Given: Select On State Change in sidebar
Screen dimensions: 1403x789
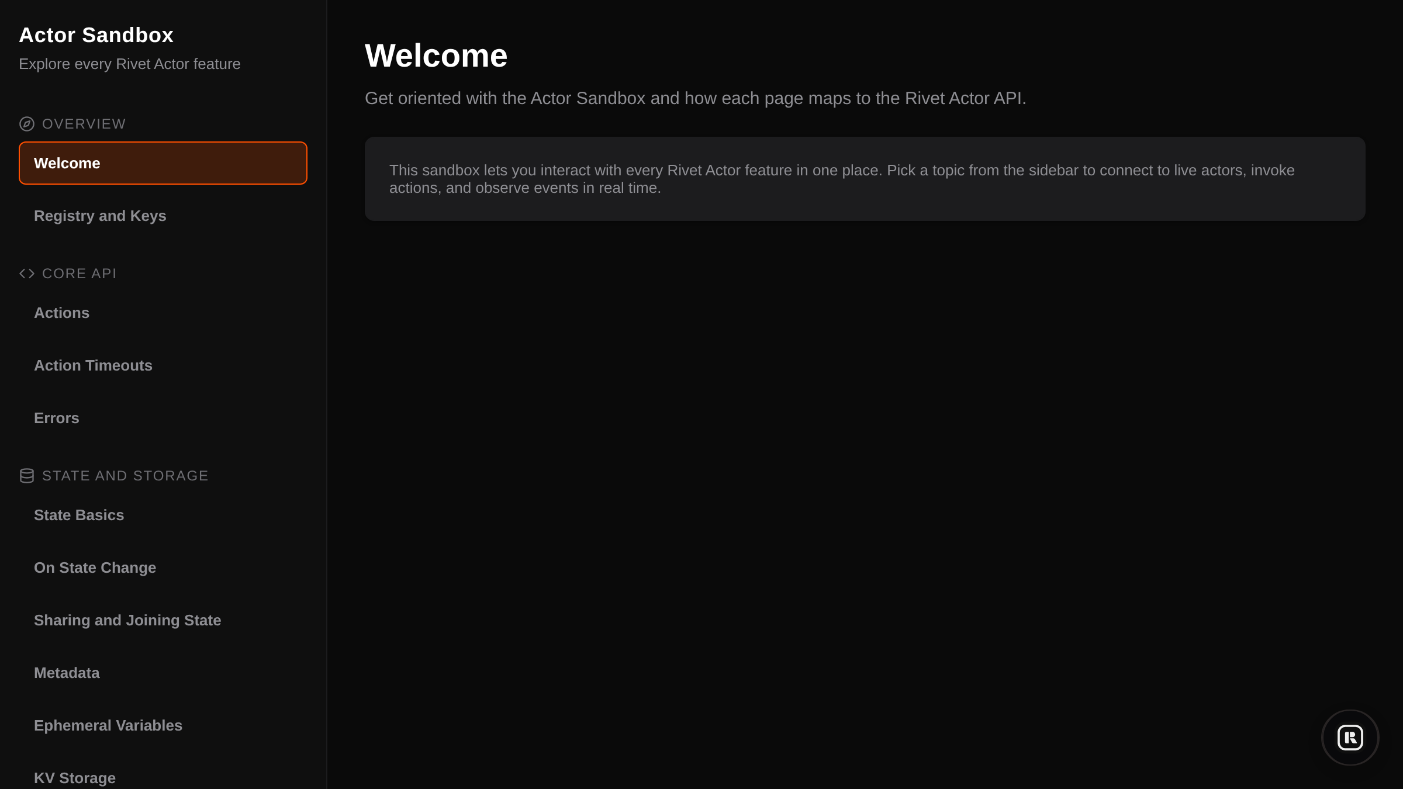Looking at the screenshot, I should (x=95, y=567).
